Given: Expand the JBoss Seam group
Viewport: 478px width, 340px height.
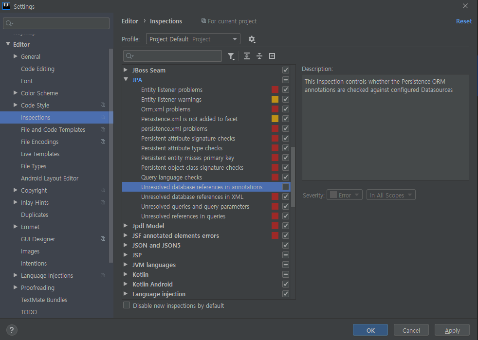Looking at the screenshot, I should tap(126, 70).
